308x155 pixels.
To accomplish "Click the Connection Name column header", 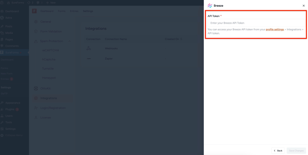I will 116,39.
